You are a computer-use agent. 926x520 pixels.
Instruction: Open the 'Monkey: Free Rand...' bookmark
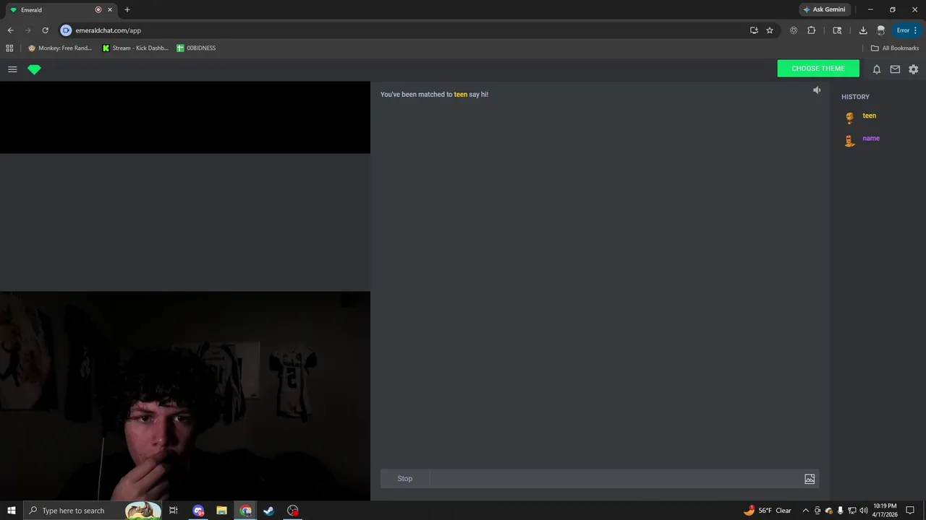60,48
